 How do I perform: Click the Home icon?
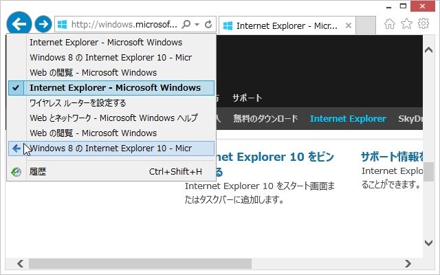[390, 24]
